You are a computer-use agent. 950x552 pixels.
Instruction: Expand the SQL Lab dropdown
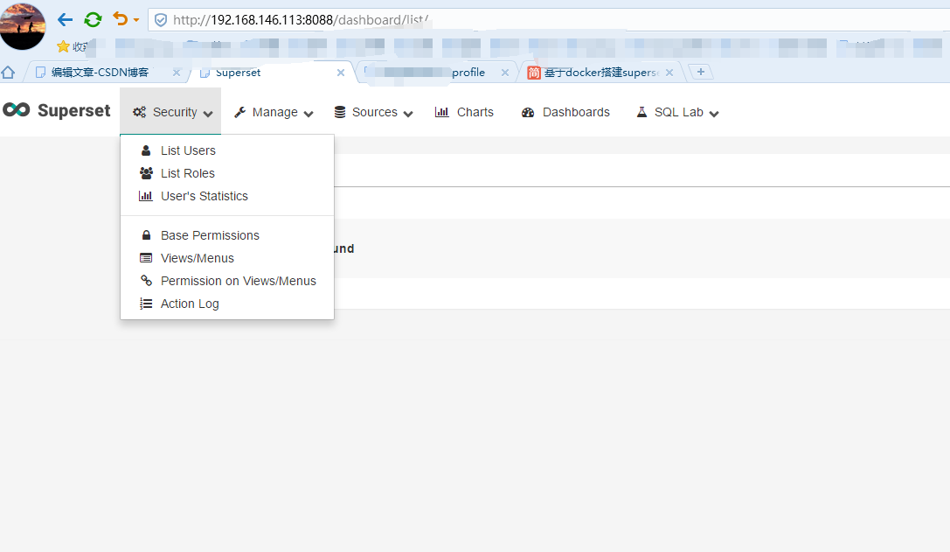point(676,112)
